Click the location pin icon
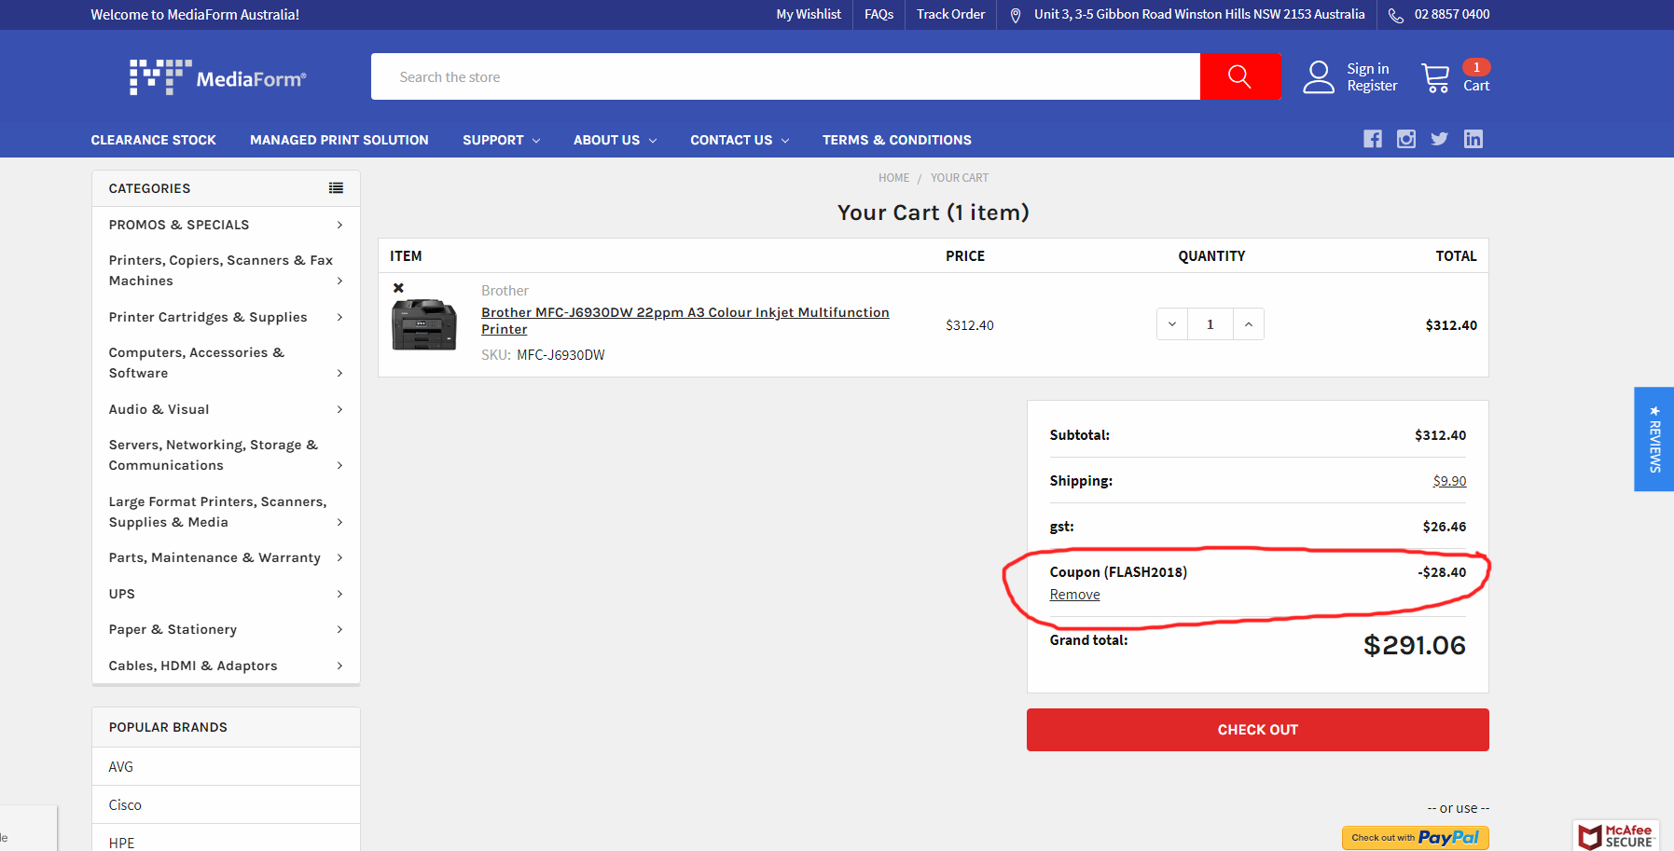Viewport: 1674px width, 851px height. (1016, 15)
